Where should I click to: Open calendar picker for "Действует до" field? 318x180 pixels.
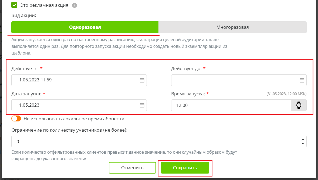[302, 80]
